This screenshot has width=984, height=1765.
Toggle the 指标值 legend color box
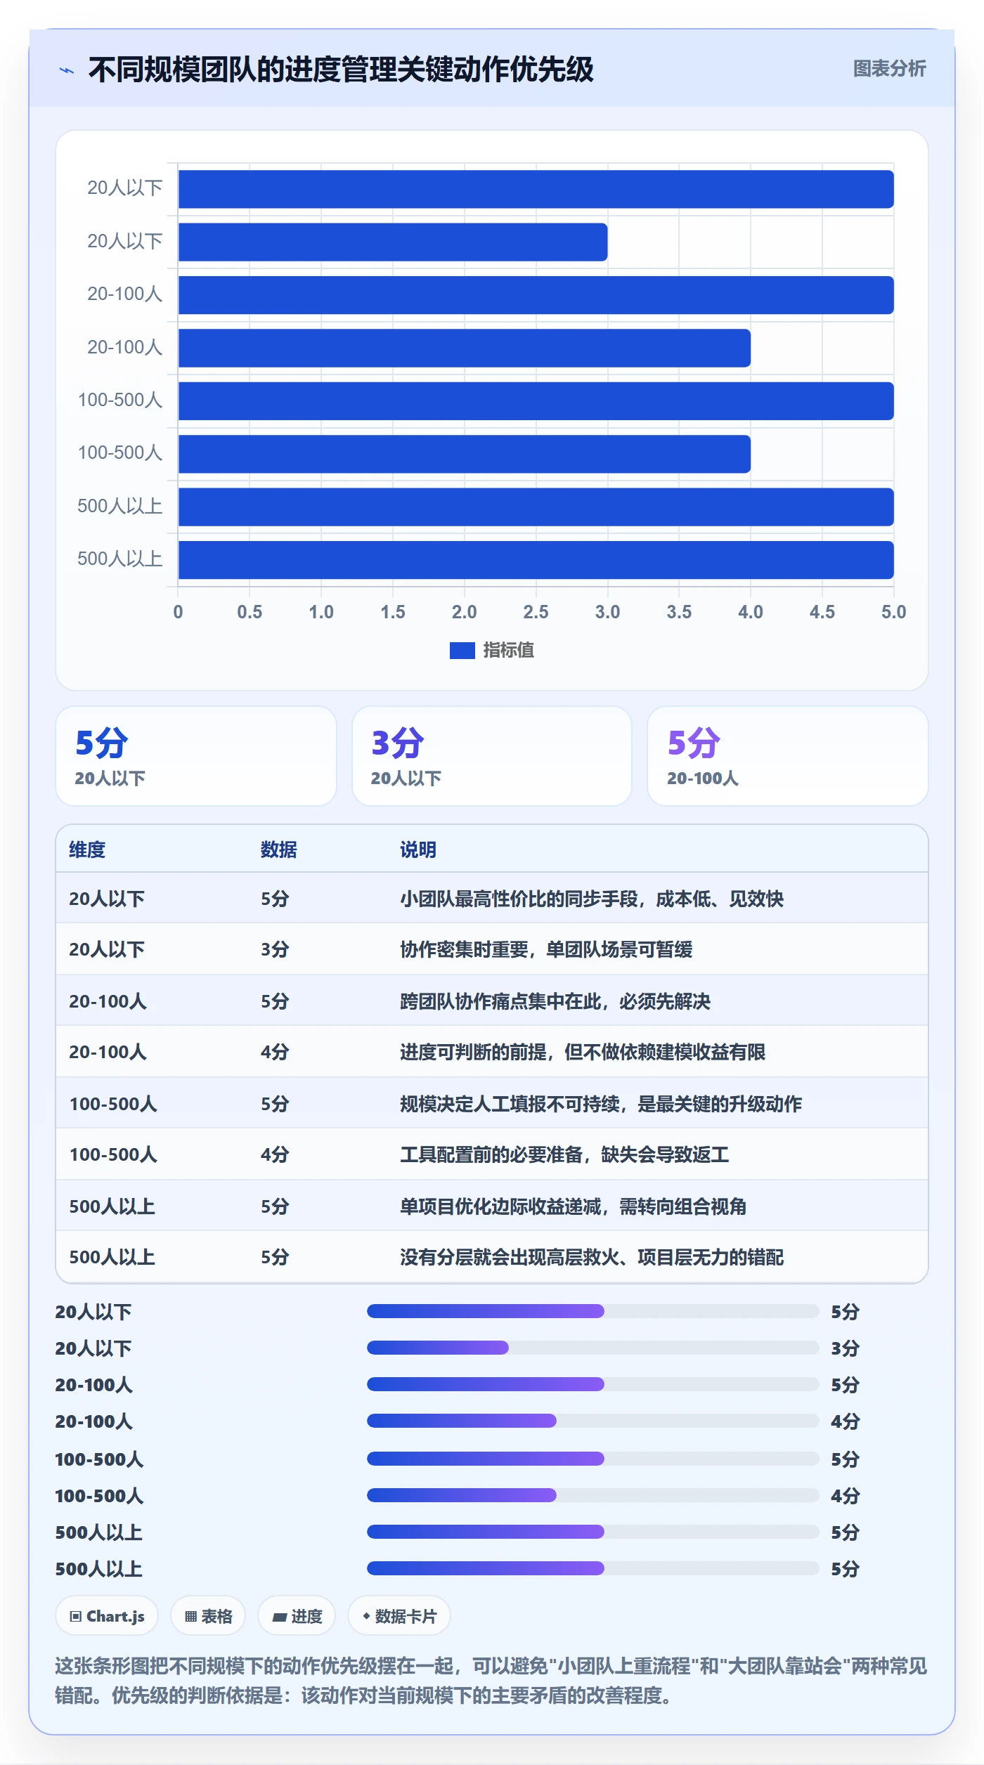click(x=462, y=651)
